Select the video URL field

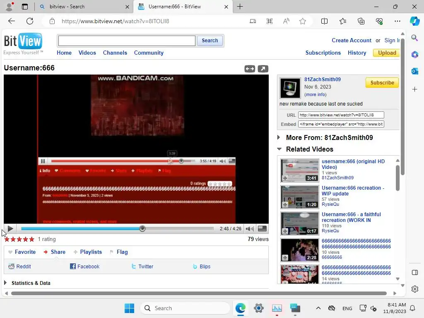[x=341, y=115]
